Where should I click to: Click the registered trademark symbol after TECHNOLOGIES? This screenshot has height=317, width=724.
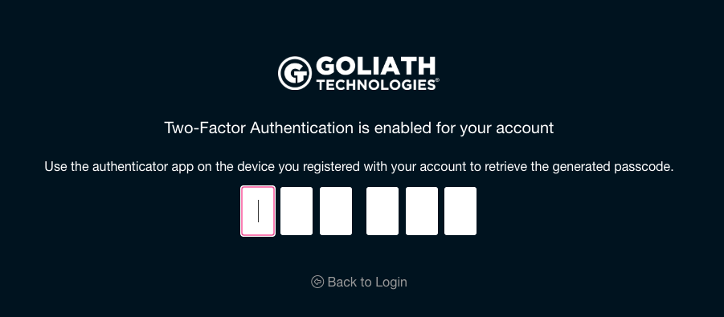click(437, 81)
